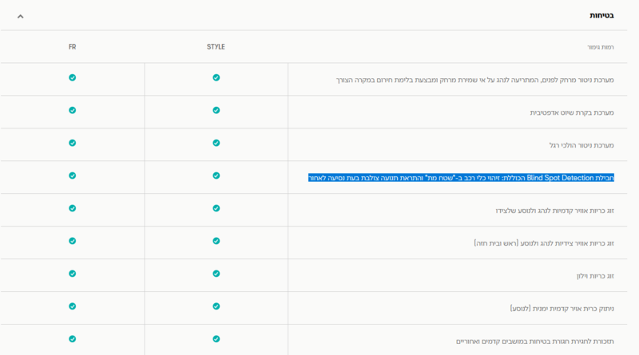Click the ניתוק כרית אויר קדמית ימנית text
Viewport: 639px width, 355px height.
[562, 309]
